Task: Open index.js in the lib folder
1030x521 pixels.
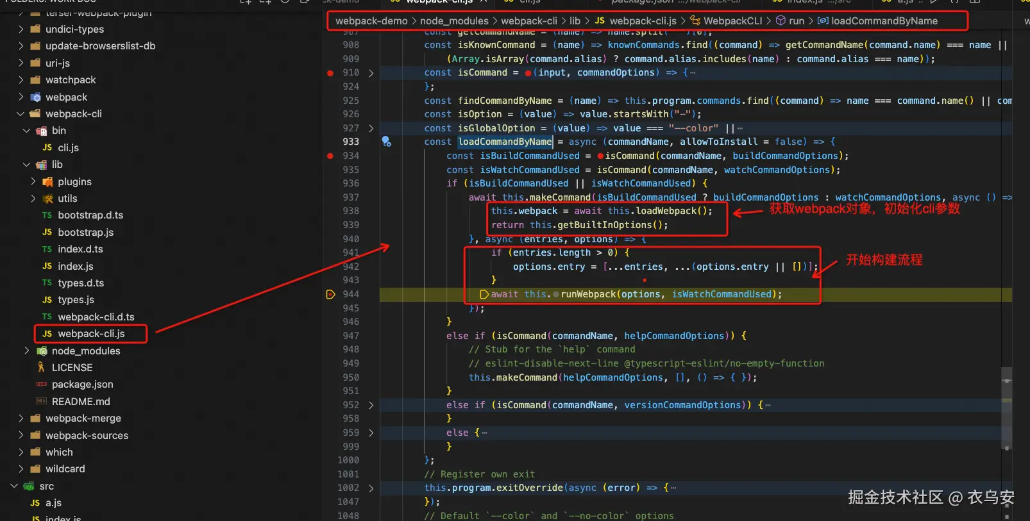Action: [x=76, y=266]
